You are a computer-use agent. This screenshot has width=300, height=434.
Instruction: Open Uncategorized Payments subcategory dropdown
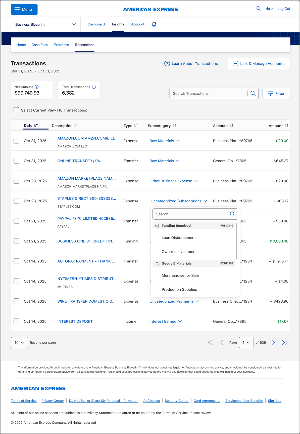(x=174, y=301)
